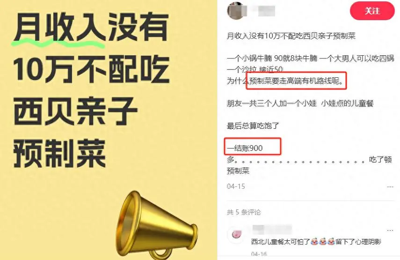Click the comment date 04-16
This screenshot has width=400, height=260.
tap(259, 254)
